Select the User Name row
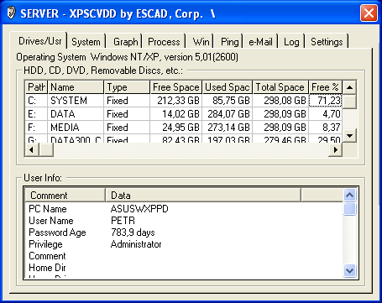 [x=184, y=221]
